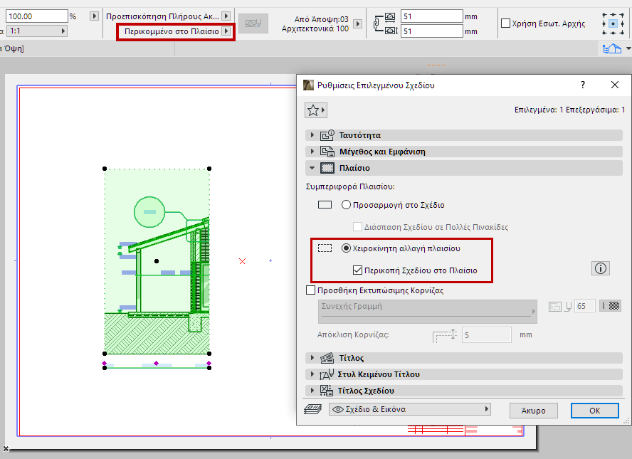The image size is (632, 459).
Task: Open dropdown arrow beside 3D building icon
Action: pos(628,49)
